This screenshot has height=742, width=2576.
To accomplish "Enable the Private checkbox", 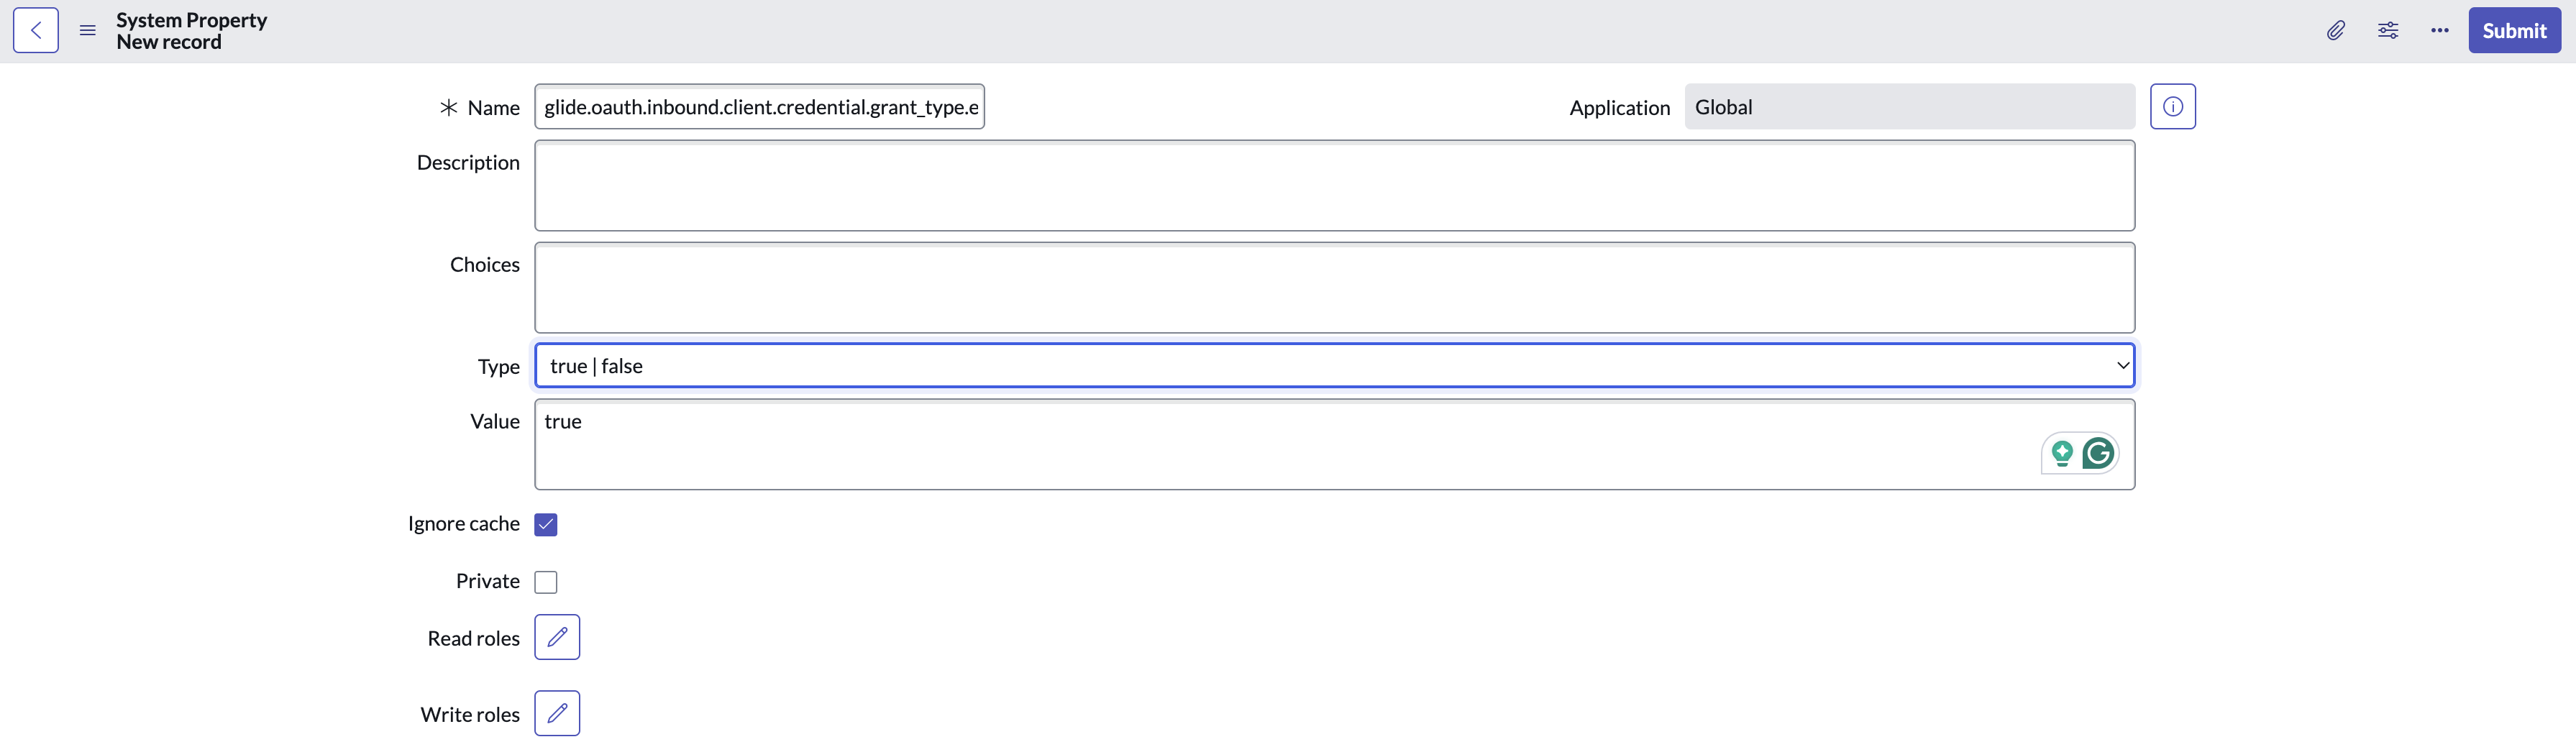I will (x=546, y=581).
